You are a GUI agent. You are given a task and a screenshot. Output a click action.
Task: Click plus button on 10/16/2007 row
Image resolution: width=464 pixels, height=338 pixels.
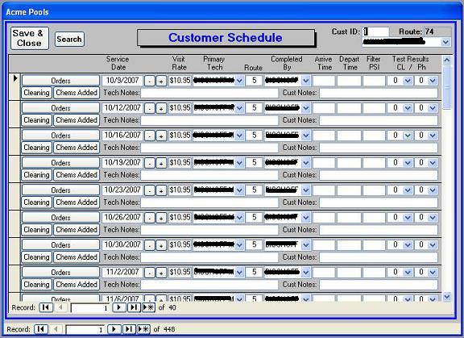(x=161, y=136)
